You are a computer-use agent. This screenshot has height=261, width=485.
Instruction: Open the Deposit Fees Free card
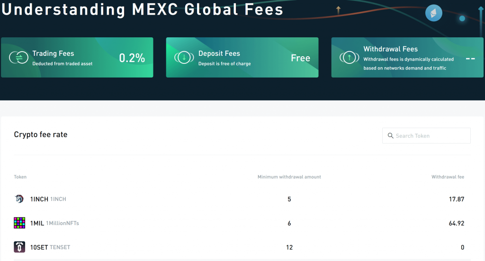(x=242, y=58)
